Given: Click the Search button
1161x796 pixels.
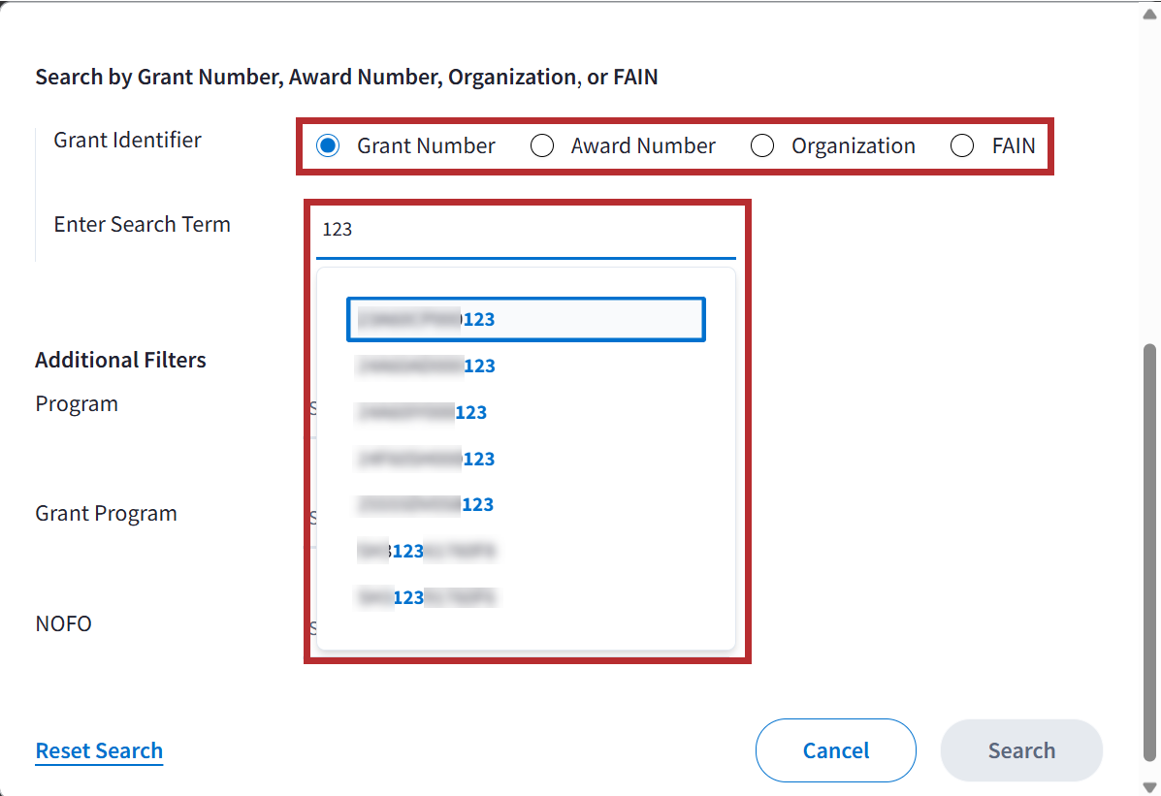Looking at the screenshot, I should click(x=1021, y=751).
